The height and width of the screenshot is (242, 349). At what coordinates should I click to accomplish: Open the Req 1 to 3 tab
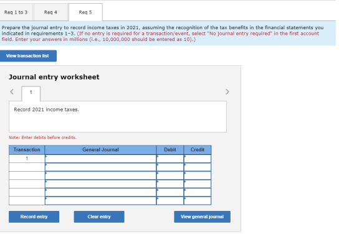point(16,12)
